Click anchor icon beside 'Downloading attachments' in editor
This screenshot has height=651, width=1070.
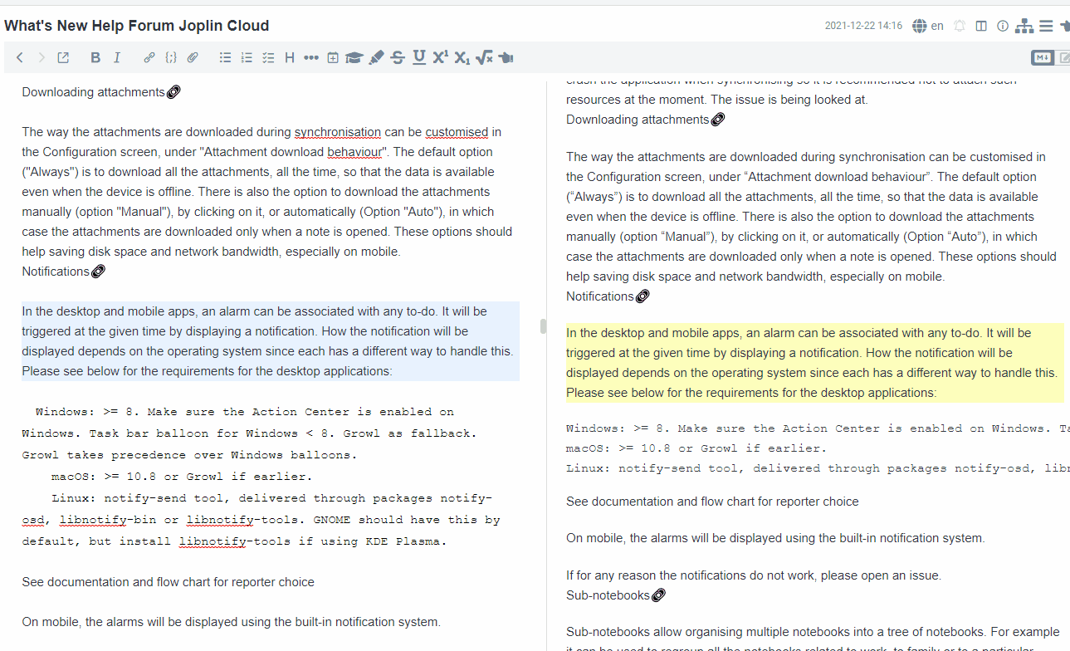173,92
